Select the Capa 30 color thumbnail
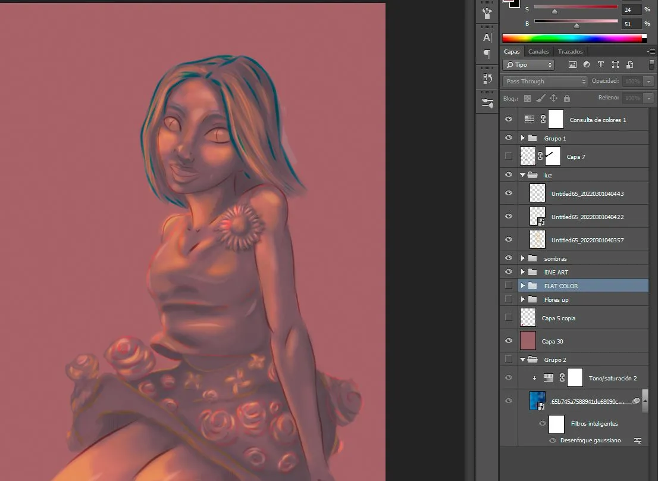This screenshot has height=481, width=658. pos(528,341)
